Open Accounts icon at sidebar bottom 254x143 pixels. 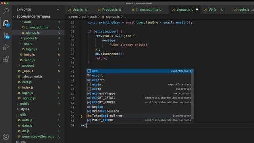pyautogui.click(x=6, y=137)
